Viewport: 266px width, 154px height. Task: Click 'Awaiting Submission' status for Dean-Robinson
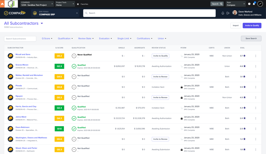pos(161,129)
